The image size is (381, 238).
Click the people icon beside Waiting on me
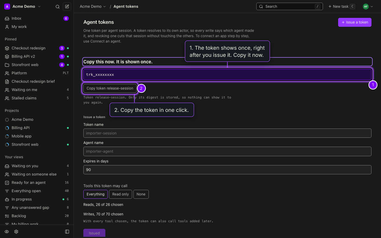click(7, 90)
